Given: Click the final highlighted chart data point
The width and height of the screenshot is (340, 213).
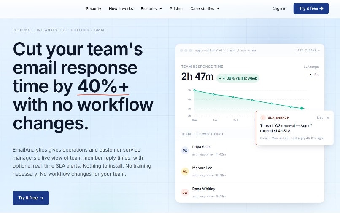Looking at the screenshot, I should [302, 108].
